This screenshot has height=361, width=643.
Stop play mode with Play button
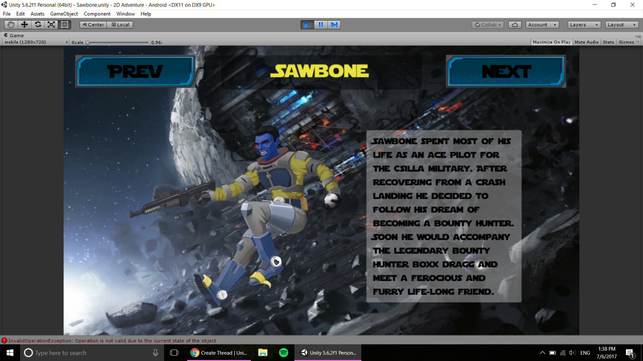tap(307, 25)
